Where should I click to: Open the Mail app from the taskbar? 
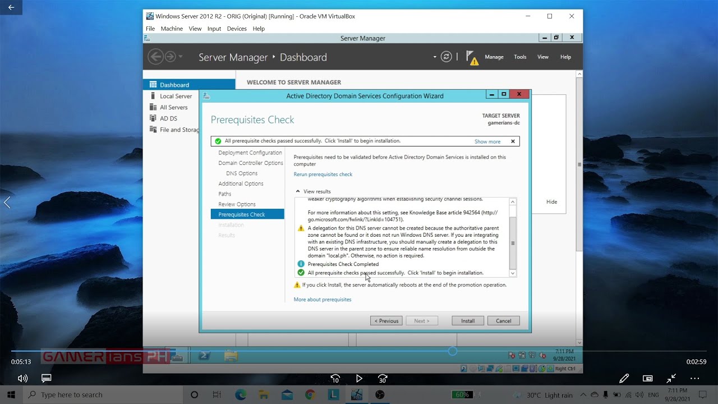[287, 394]
